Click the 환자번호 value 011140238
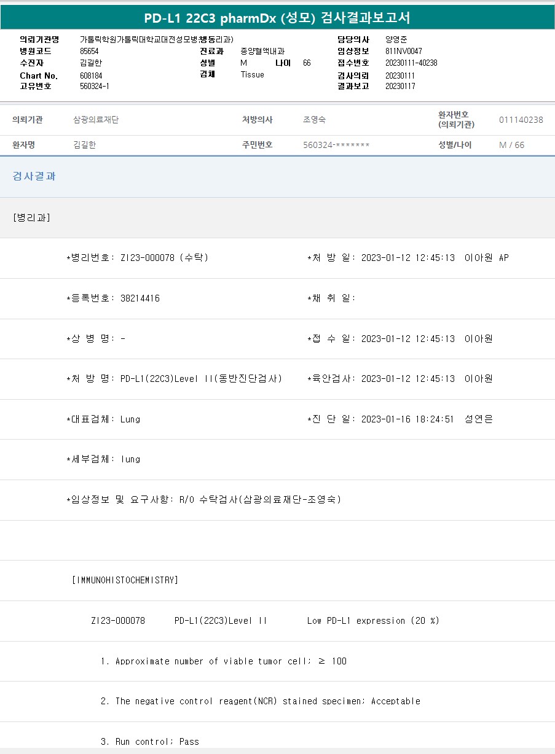This screenshot has width=555, height=754. (x=521, y=120)
